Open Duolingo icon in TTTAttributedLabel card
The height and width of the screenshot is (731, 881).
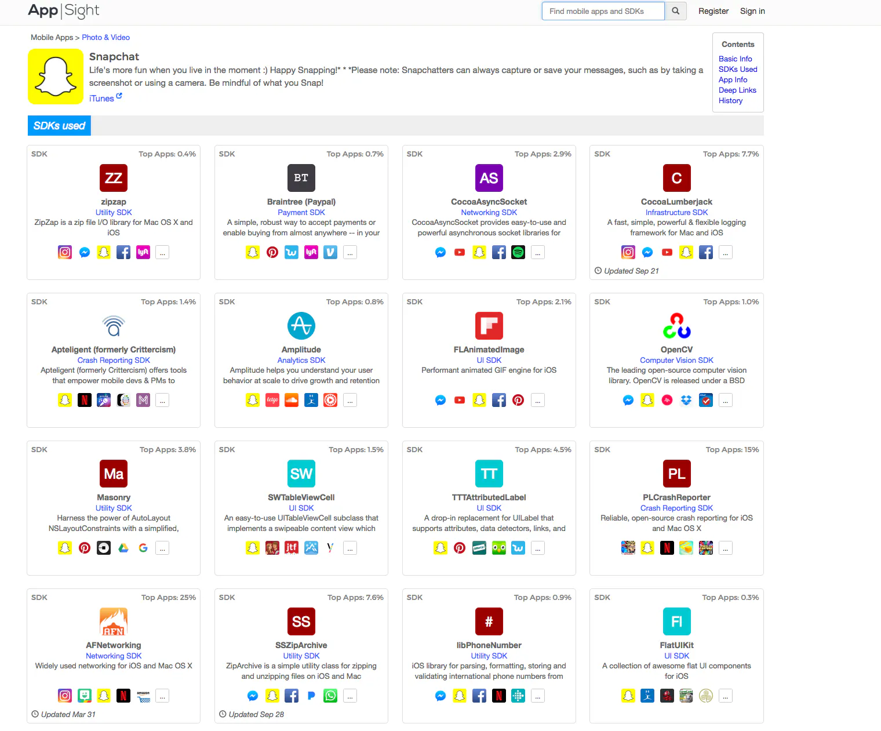tap(499, 548)
